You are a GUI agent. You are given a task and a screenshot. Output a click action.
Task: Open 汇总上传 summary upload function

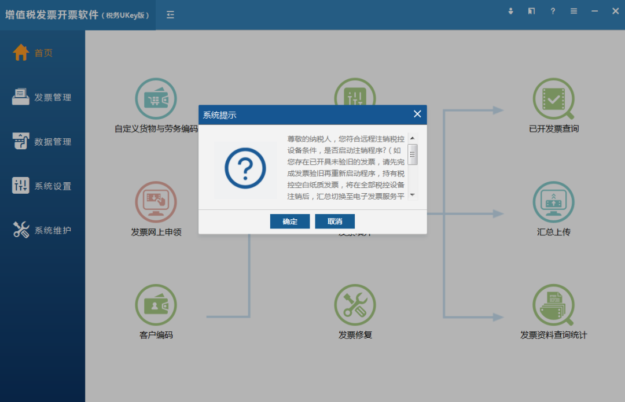(x=553, y=202)
